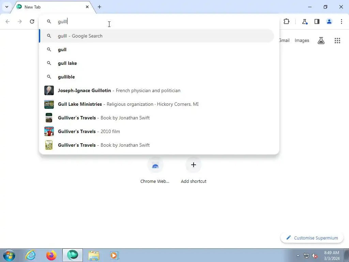Open the Windows Start menu
Viewport: 349px width, 262px height.
click(9, 255)
